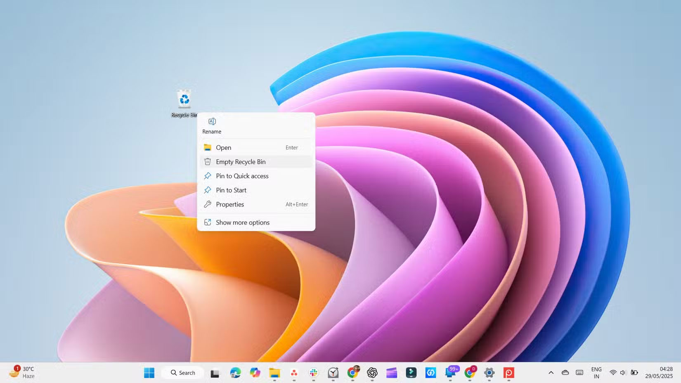
Task: Launch PowerPoint from the taskbar
Action: pos(509,373)
